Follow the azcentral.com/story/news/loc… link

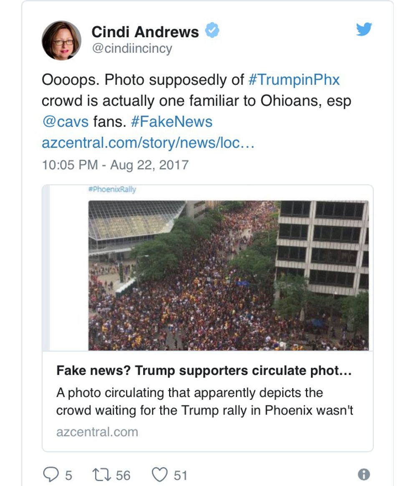coord(148,143)
